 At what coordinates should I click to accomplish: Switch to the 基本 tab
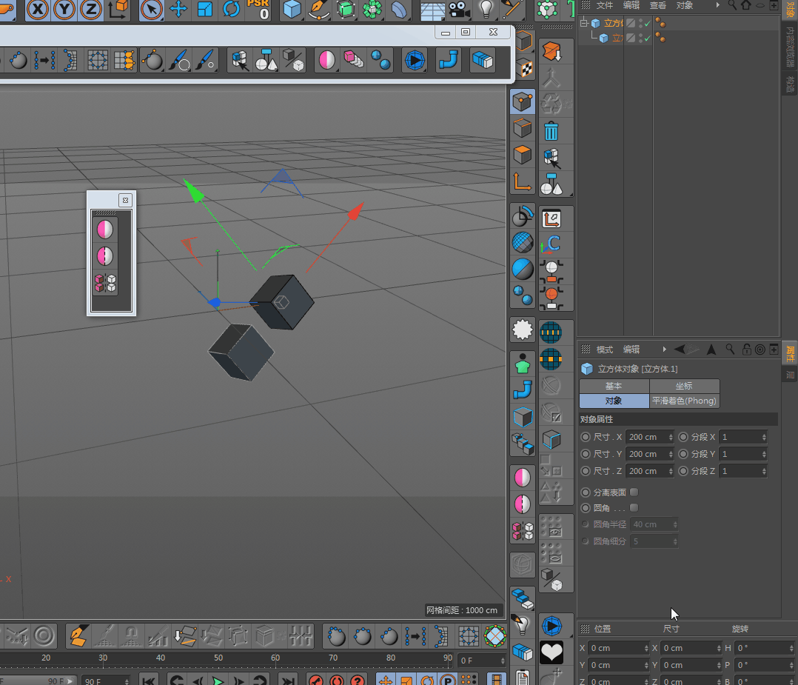614,386
